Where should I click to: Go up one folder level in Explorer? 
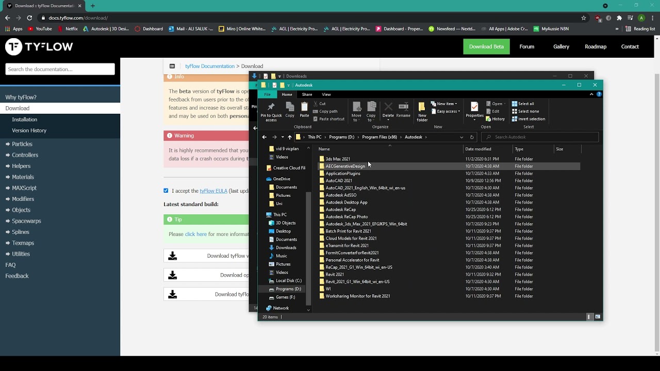coord(290,137)
